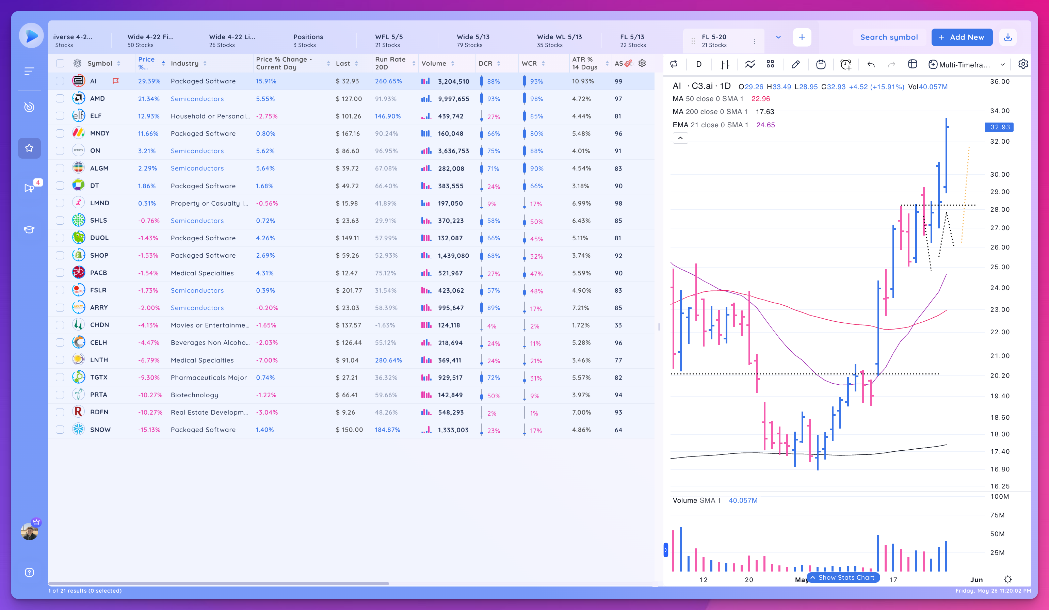Open the four-dot grid chart icon
Image resolution: width=1049 pixels, height=610 pixels.
point(771,64)
